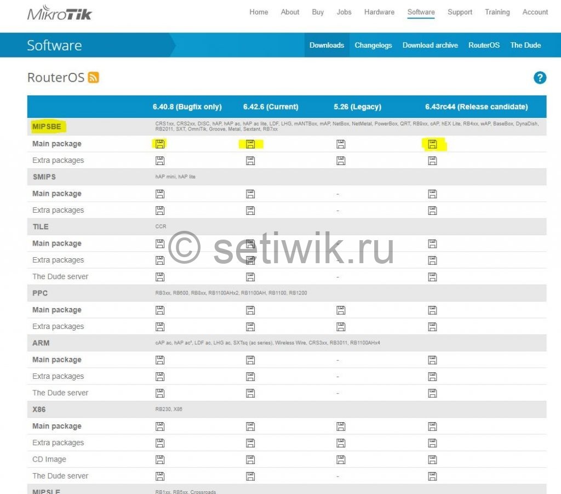The width and height of the screenshot is (561, 494).
Task: Download TILE Extra packages 6.43rc44 Release candidate
Action: 433,260
